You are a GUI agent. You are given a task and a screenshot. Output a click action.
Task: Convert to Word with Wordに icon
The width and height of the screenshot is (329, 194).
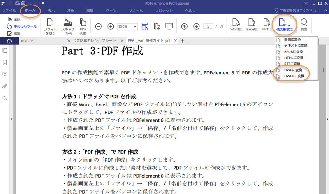[x=236, y=25]
